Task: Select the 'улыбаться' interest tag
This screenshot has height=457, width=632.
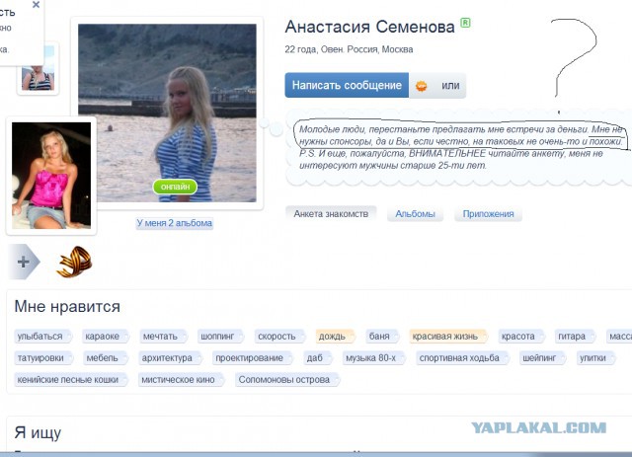Action: (42, 337)
